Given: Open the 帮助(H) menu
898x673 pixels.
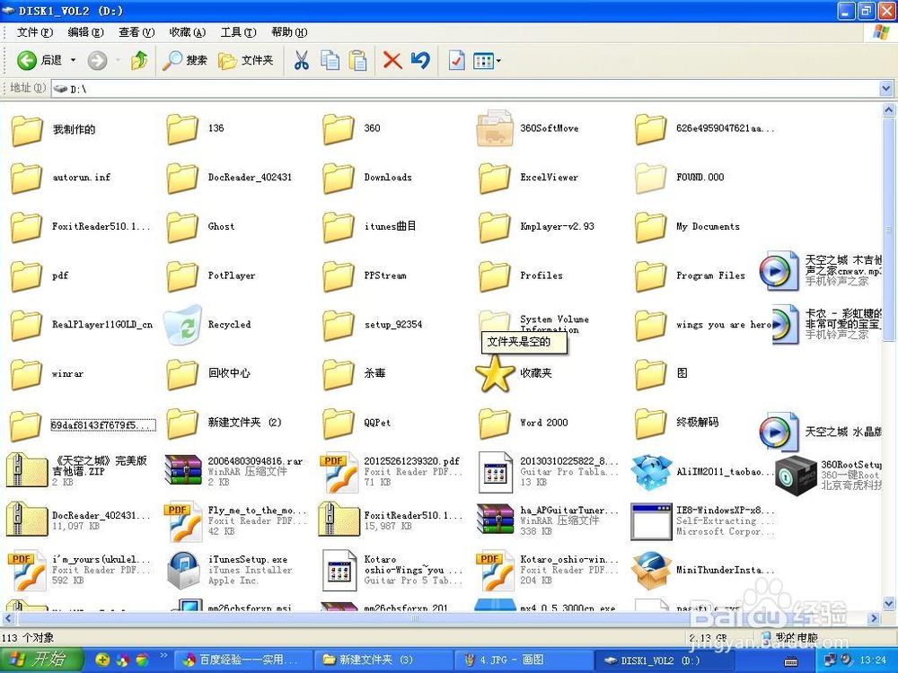Looking at the screenshot, I should coord(289,32).
